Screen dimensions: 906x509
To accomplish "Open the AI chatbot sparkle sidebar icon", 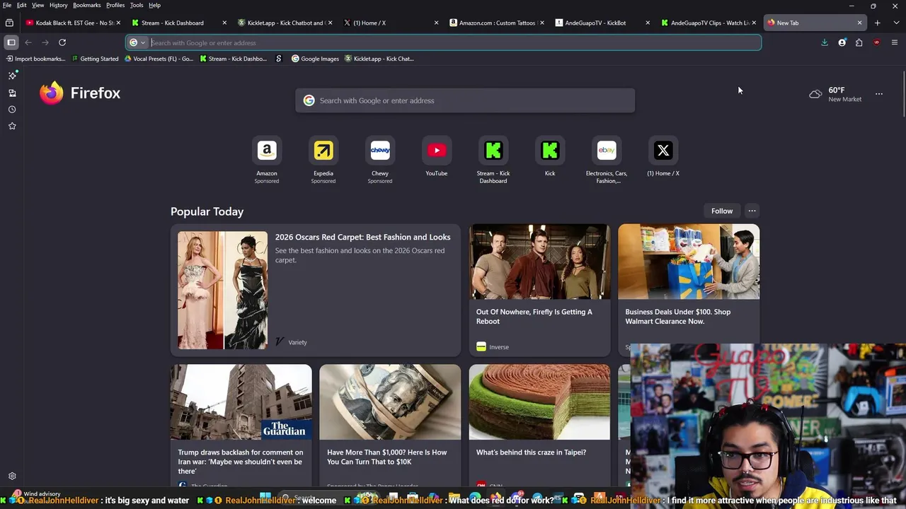I will click(x=12, y=76).
